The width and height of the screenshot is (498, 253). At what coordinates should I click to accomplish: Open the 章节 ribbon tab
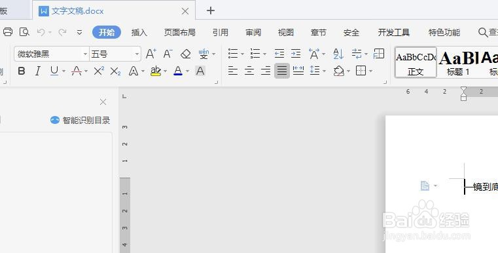coord(319,33)
